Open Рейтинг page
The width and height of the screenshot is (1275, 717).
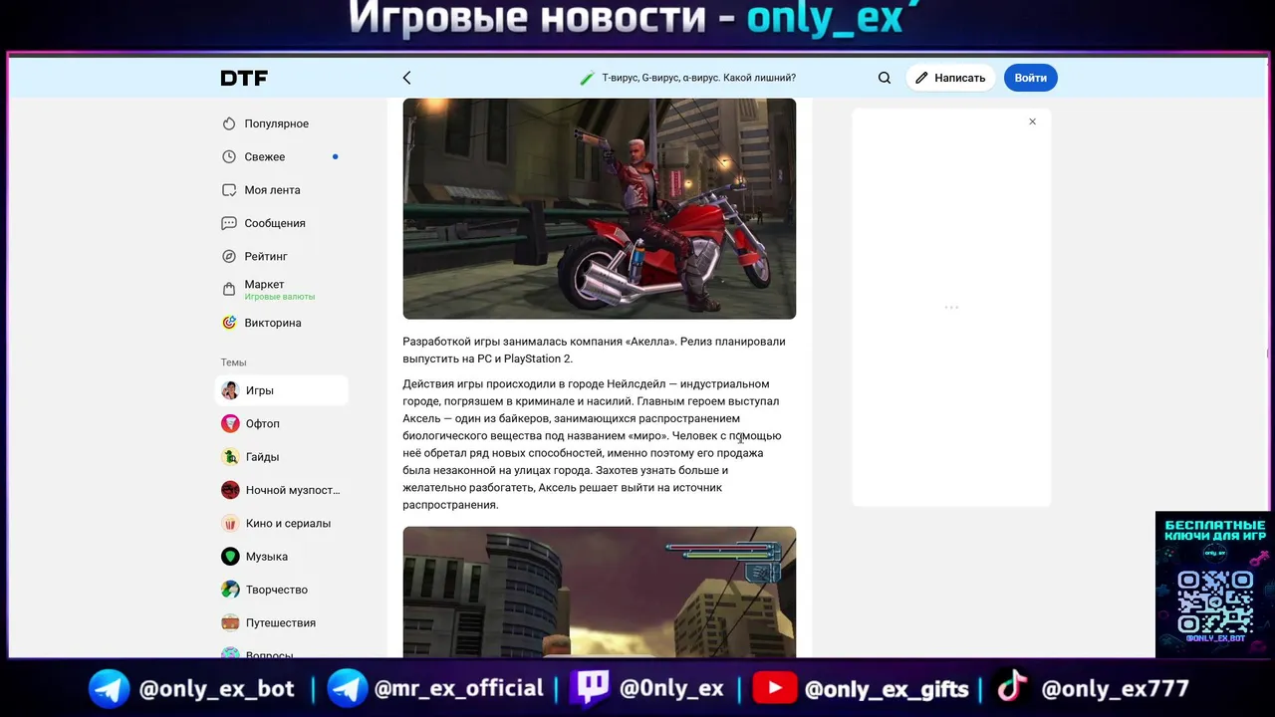point(266,256)
